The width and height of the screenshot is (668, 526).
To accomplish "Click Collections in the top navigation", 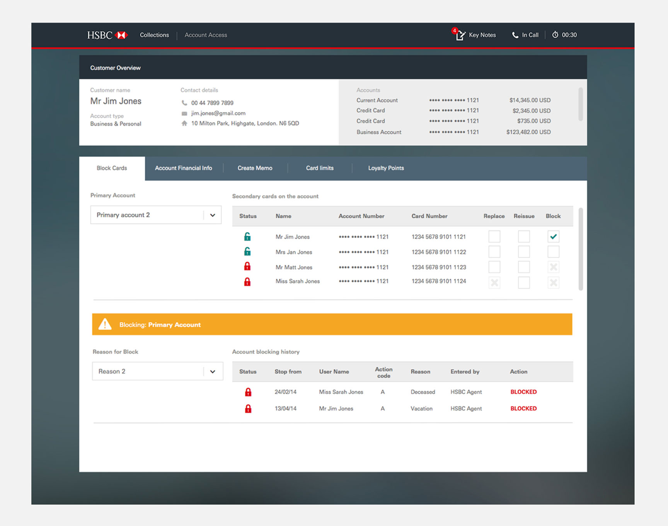I will pos(154,35).
